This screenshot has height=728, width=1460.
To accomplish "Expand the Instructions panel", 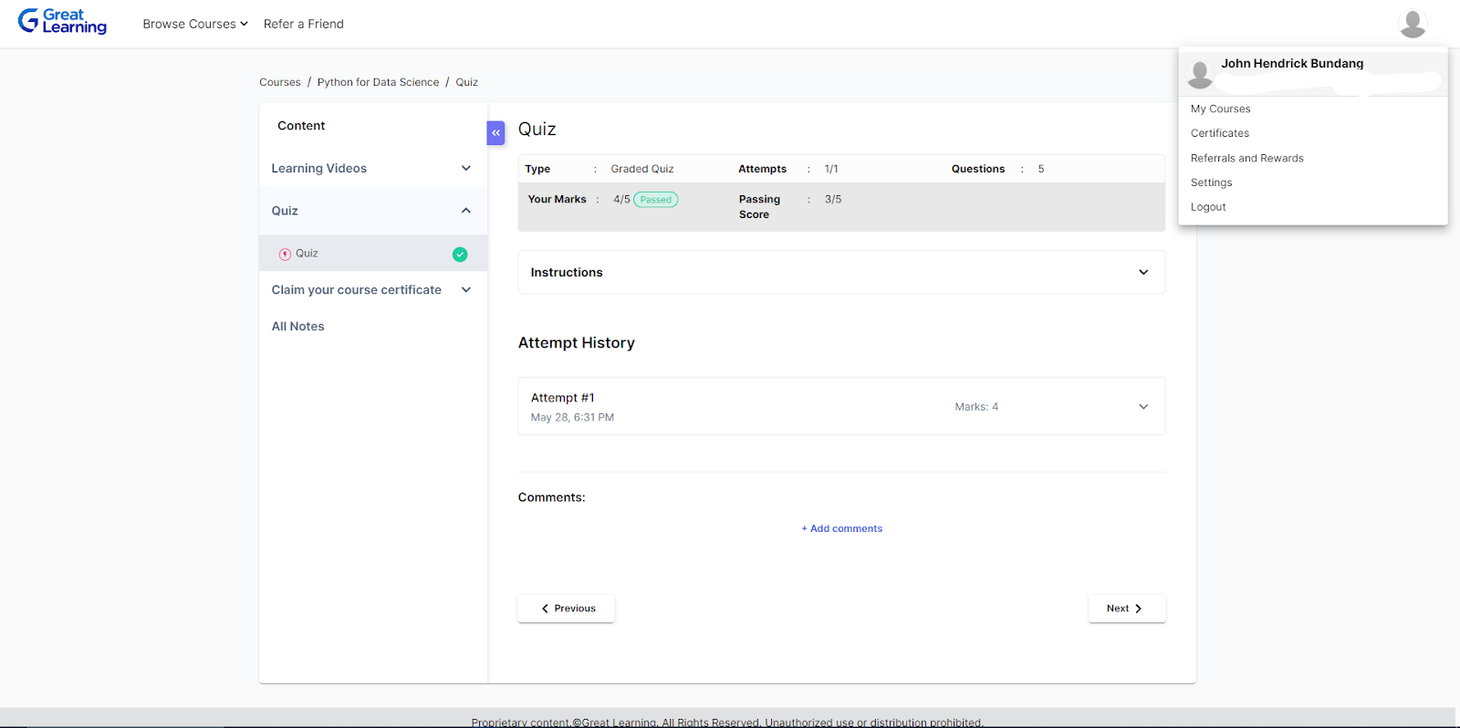I will 841,273.
